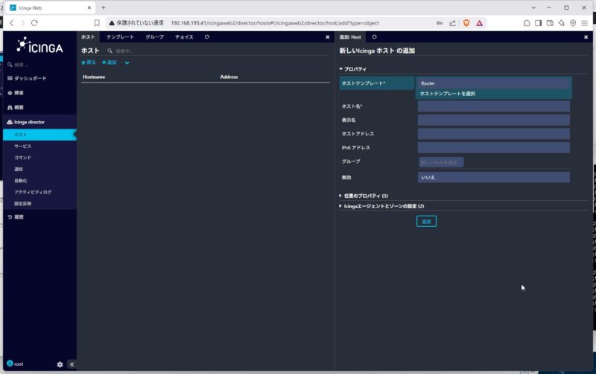596x374 pixels.
Task: Open 無効 dropdown showing いいえ
Action: coord(494,177)
